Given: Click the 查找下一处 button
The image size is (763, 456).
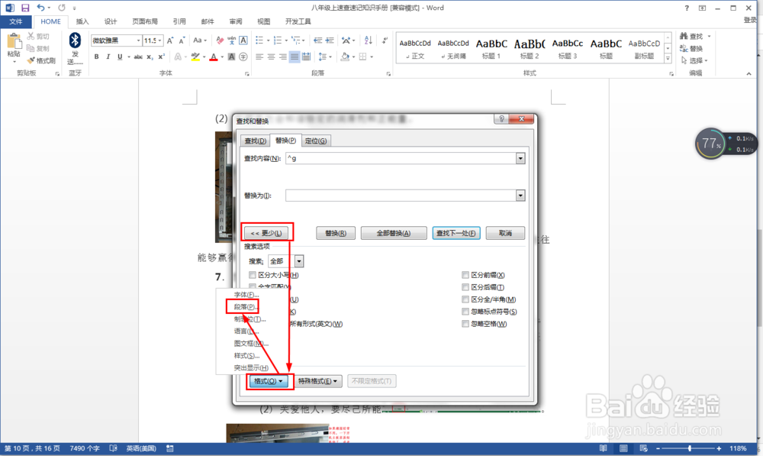Looking at the screenshot, I should [456, 233].
